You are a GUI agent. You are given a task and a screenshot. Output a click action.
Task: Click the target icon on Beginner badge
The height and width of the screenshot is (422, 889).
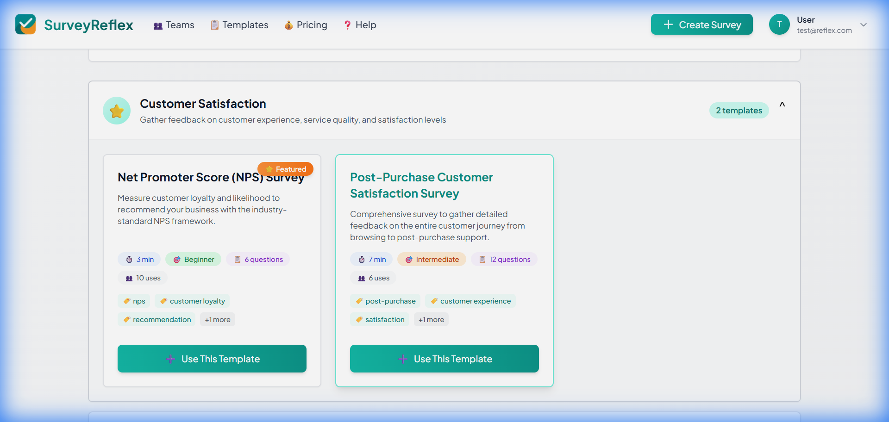point(177,260)
